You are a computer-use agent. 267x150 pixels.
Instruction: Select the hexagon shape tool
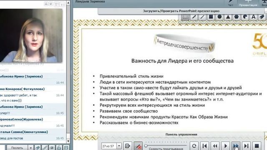click(237, 17)
